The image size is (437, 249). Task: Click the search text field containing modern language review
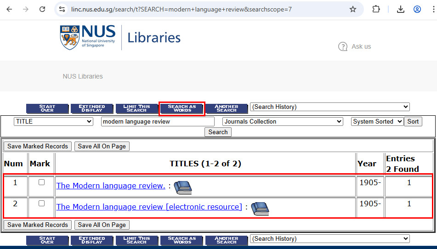pos(158,122)
